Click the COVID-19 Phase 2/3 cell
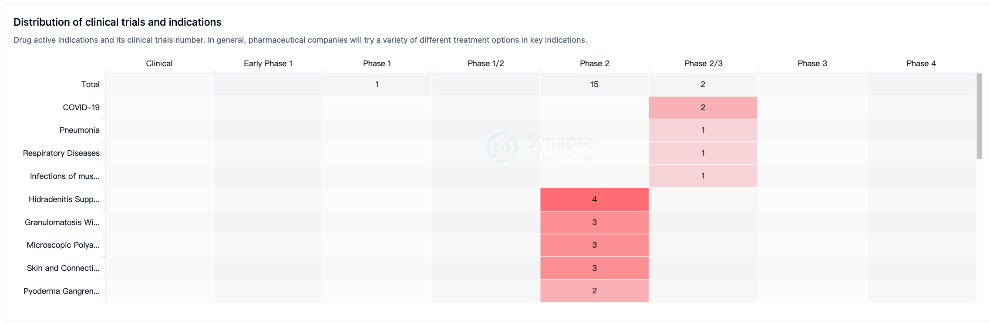 (703, 108)
